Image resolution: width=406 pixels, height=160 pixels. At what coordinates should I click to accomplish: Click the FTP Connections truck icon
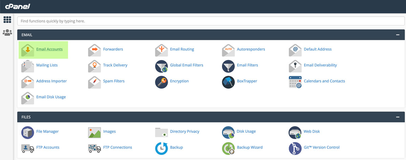pos(94,148)
